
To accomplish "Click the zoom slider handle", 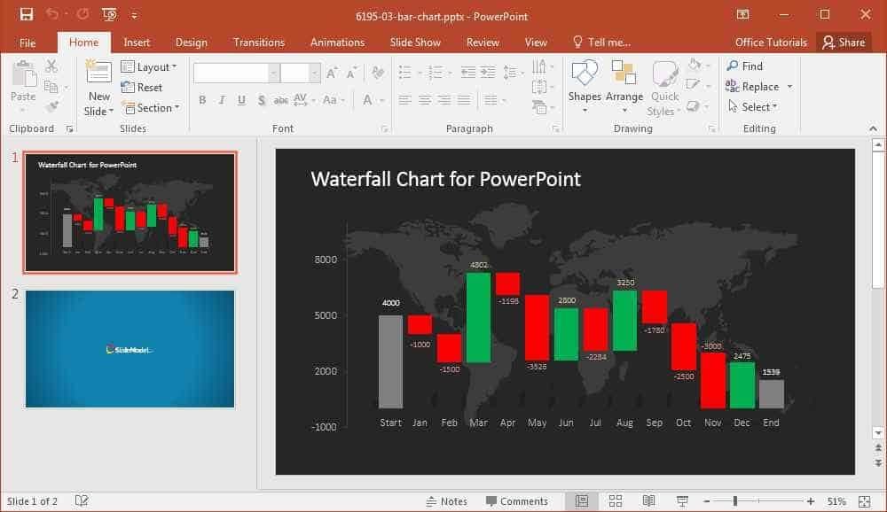I will (734, 501).
